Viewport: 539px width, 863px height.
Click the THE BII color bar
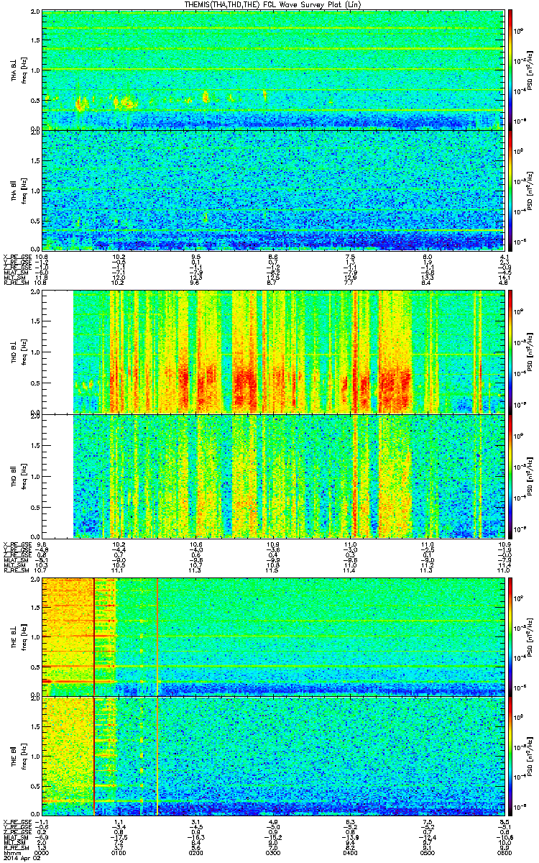tap(510, 756)
